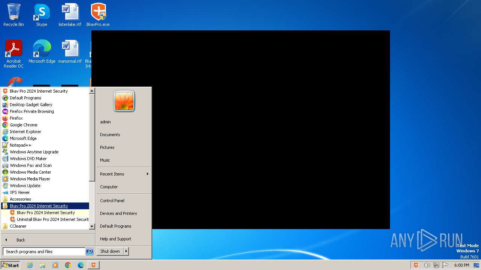Screen dimensions: 481x270
Task: Open Windows Explorer from the taskbar
Action: [42, 265]
